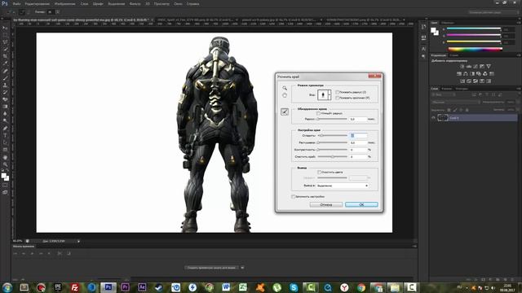Click the Hand tool inside Refine Edge dialog
This screenshot has width=522, height=293.
[285, 95]
